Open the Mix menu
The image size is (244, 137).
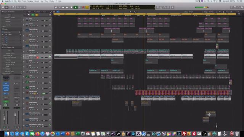pos(42,1)
